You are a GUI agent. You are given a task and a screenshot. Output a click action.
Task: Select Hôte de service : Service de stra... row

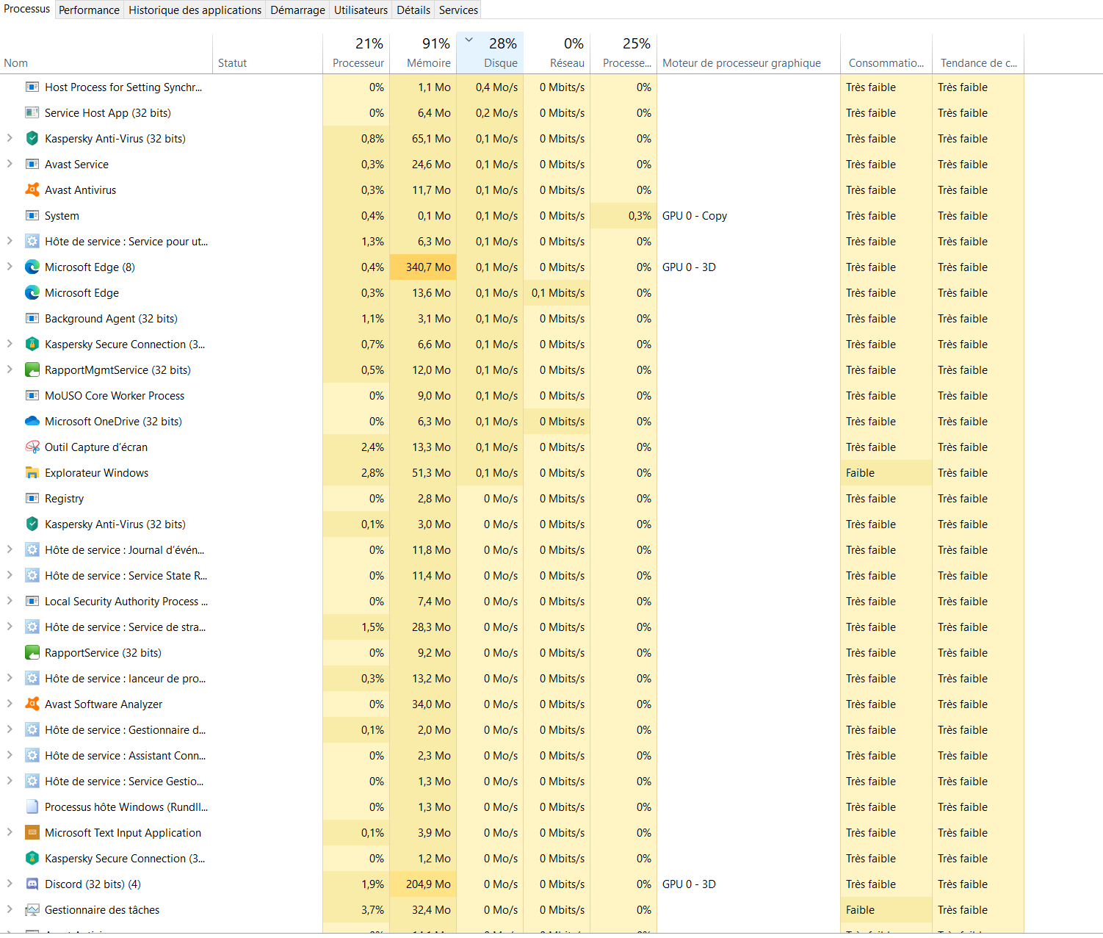click(512, 627)
